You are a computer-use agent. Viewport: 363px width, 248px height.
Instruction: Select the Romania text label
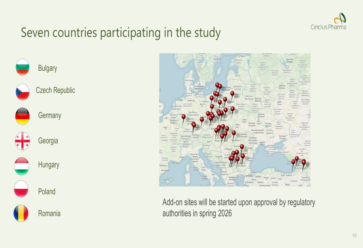pos(49,213)
